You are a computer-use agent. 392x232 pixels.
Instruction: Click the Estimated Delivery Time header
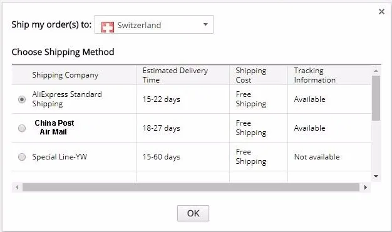click(x=175, y=75)
